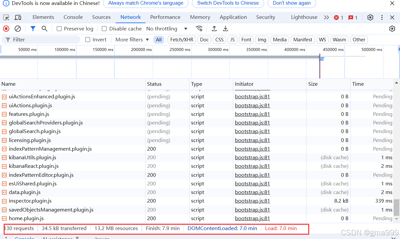Select the All filter type
Image resolution: width=400 pixels, height=239 pixels.
pyautogui.click(x=159, y=40)
